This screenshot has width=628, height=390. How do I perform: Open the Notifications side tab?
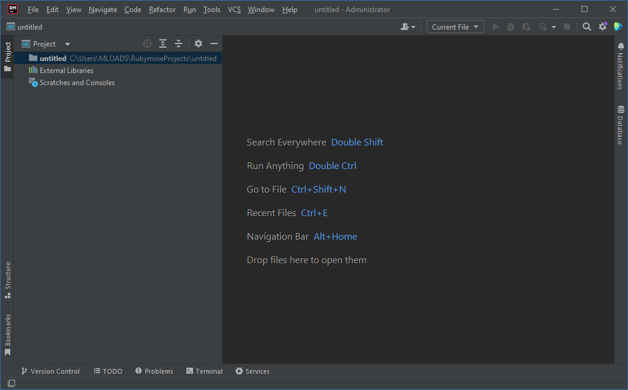[x=620, y=66]
